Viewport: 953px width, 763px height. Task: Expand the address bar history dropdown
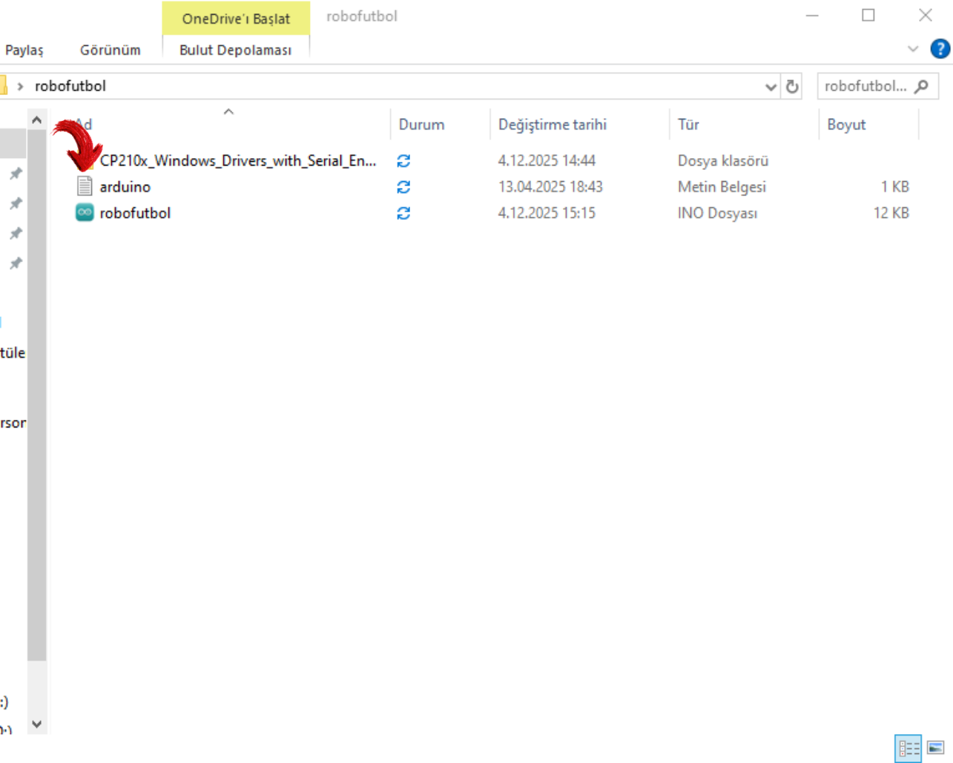771,87
